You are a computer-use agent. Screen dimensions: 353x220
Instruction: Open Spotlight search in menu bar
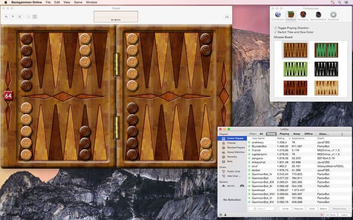point(339,2)
